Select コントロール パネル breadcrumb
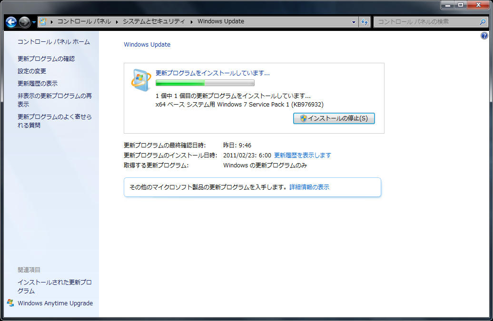493x321 pixels. (x=84, y=21)
